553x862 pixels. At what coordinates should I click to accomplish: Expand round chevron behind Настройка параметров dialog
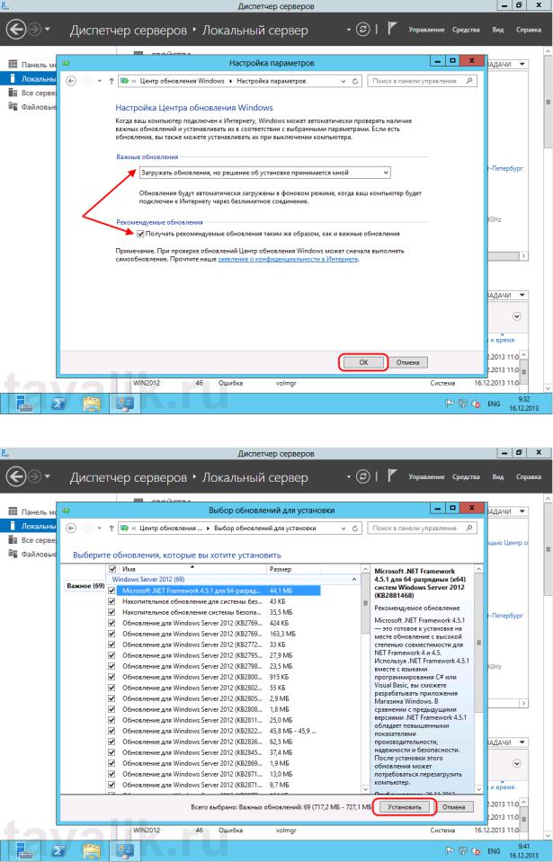(517, 316)
